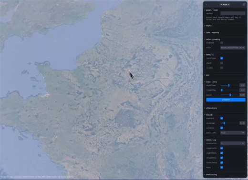Click the circular icon at panel header right

(244, 4)
